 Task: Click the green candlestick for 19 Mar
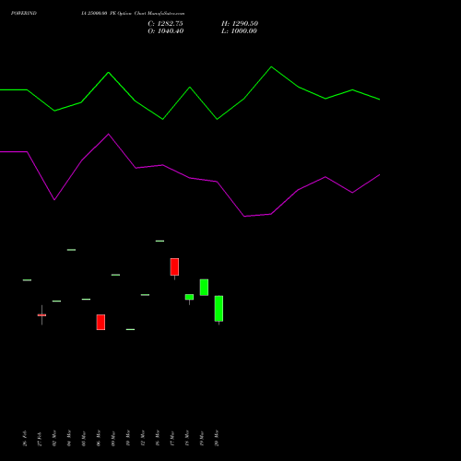tap(204, 288)
